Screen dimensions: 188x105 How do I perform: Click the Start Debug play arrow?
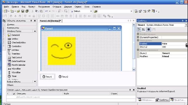pyautogui.click(x=72, y=11)
